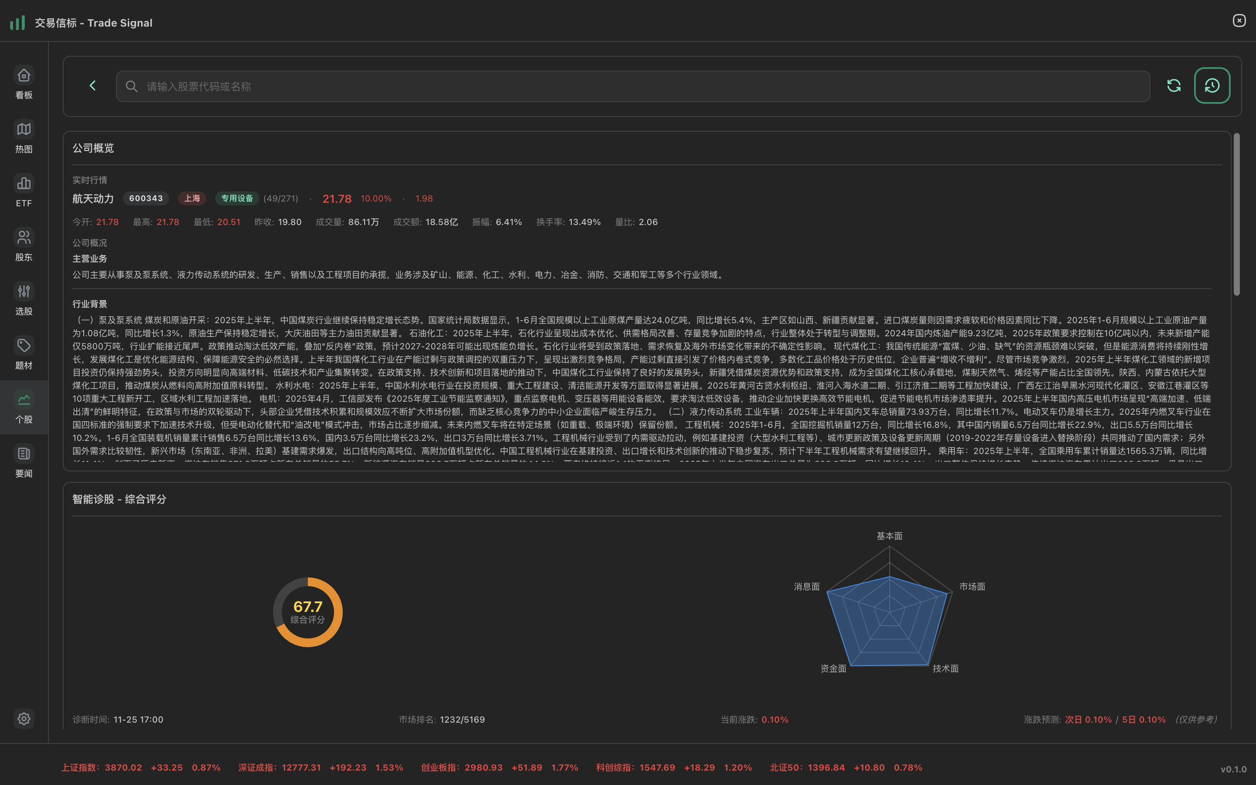Refresh the stock data

[x=1174, y=85]
